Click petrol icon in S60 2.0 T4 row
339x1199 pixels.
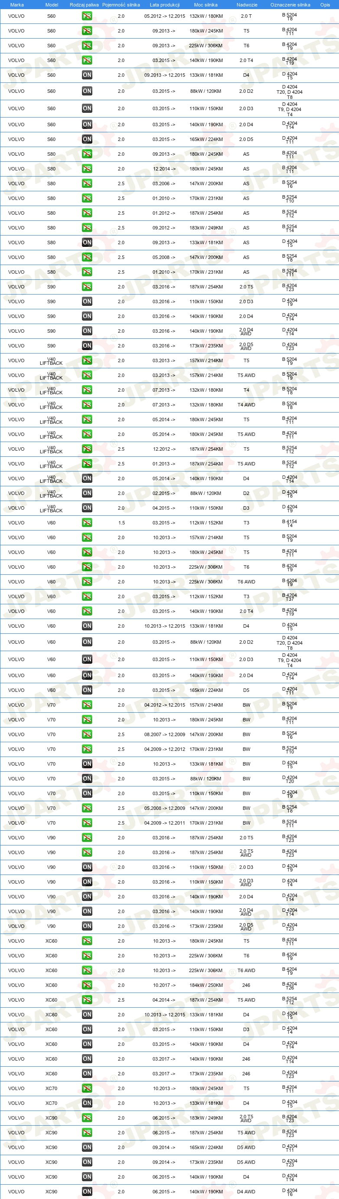87,60
